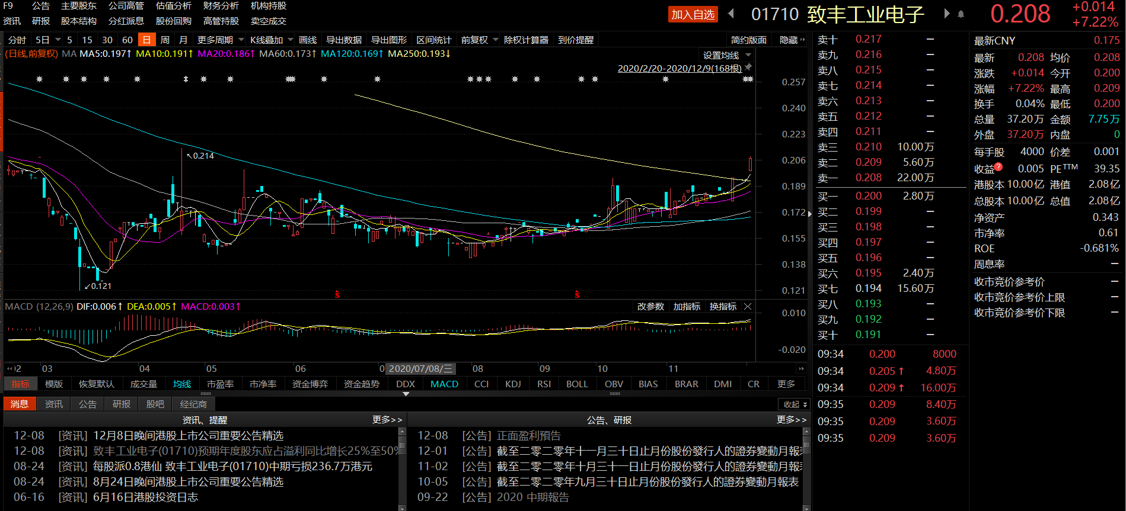This screenshot has width=1126, height=511.
Task: Open the 前复权 adjustment dropdown
Action: (x=480, y=40)
